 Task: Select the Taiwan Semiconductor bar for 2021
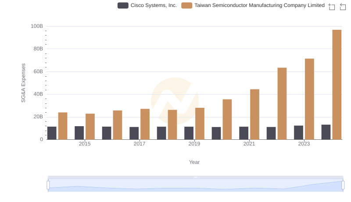(x=255, y=114)
